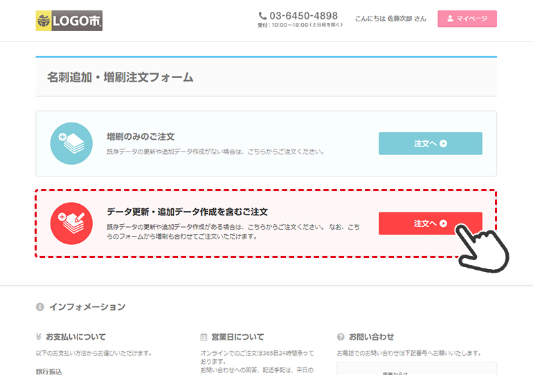Click the 銀行振込 payment label
This screenshot has height=375, width=533.
point(49,372)
